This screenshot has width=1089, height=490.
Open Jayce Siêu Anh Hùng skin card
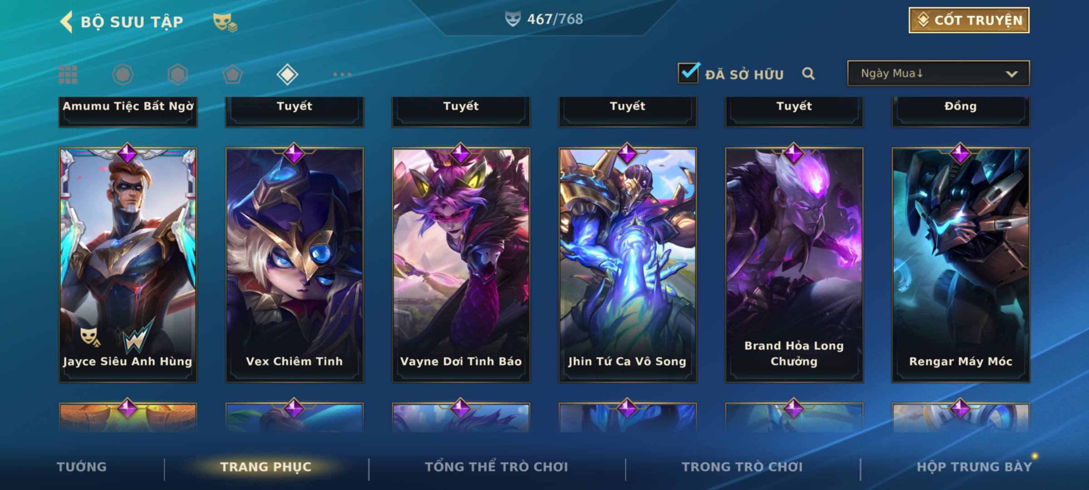128,265
